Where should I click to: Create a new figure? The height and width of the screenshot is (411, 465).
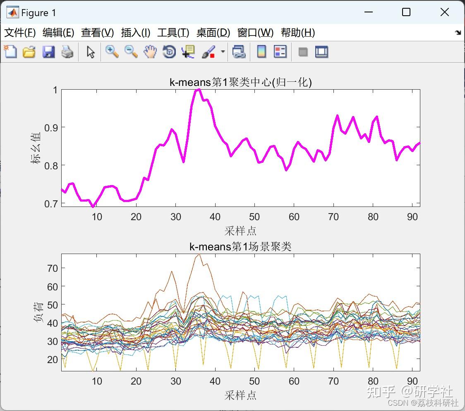click(10, 52)
